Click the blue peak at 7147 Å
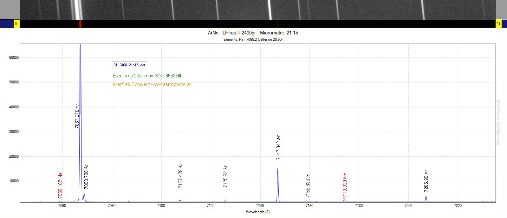Screen dimensions: 507x218 [x=278, y=185]
